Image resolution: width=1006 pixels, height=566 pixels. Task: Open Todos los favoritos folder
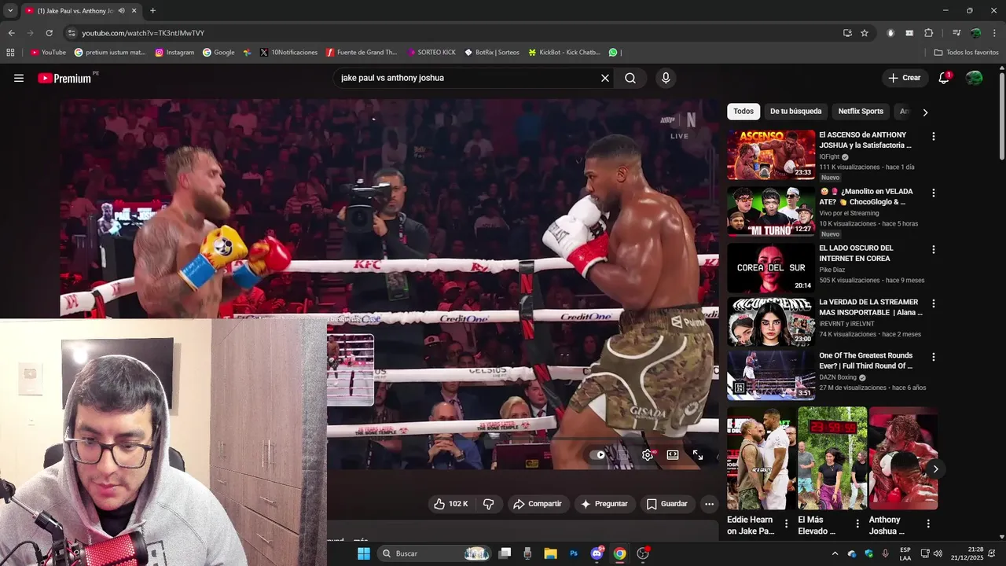pyautogui.click(x=966, y=53)
